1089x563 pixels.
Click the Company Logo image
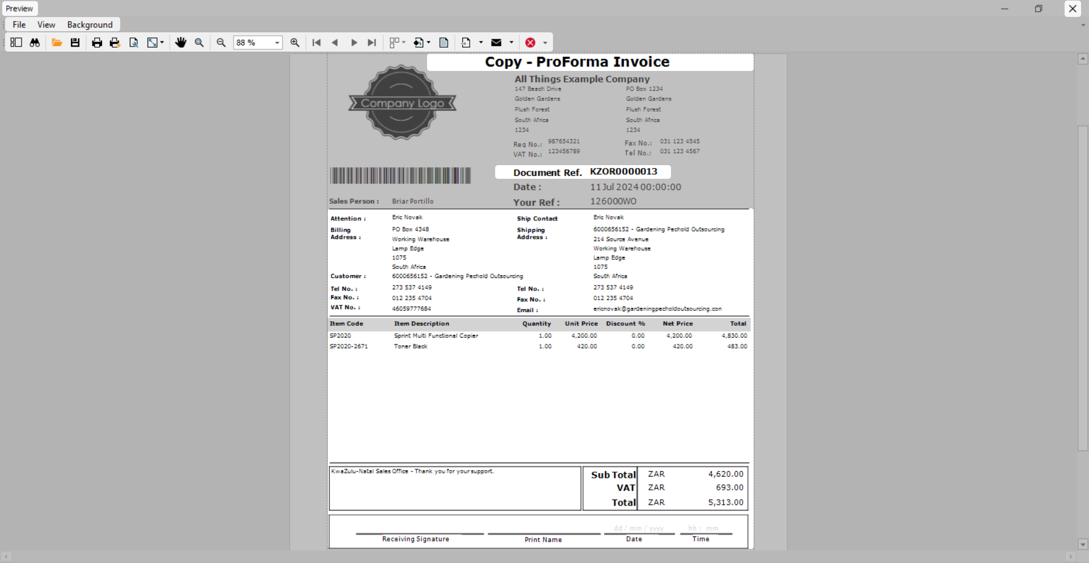coord(402,102)
